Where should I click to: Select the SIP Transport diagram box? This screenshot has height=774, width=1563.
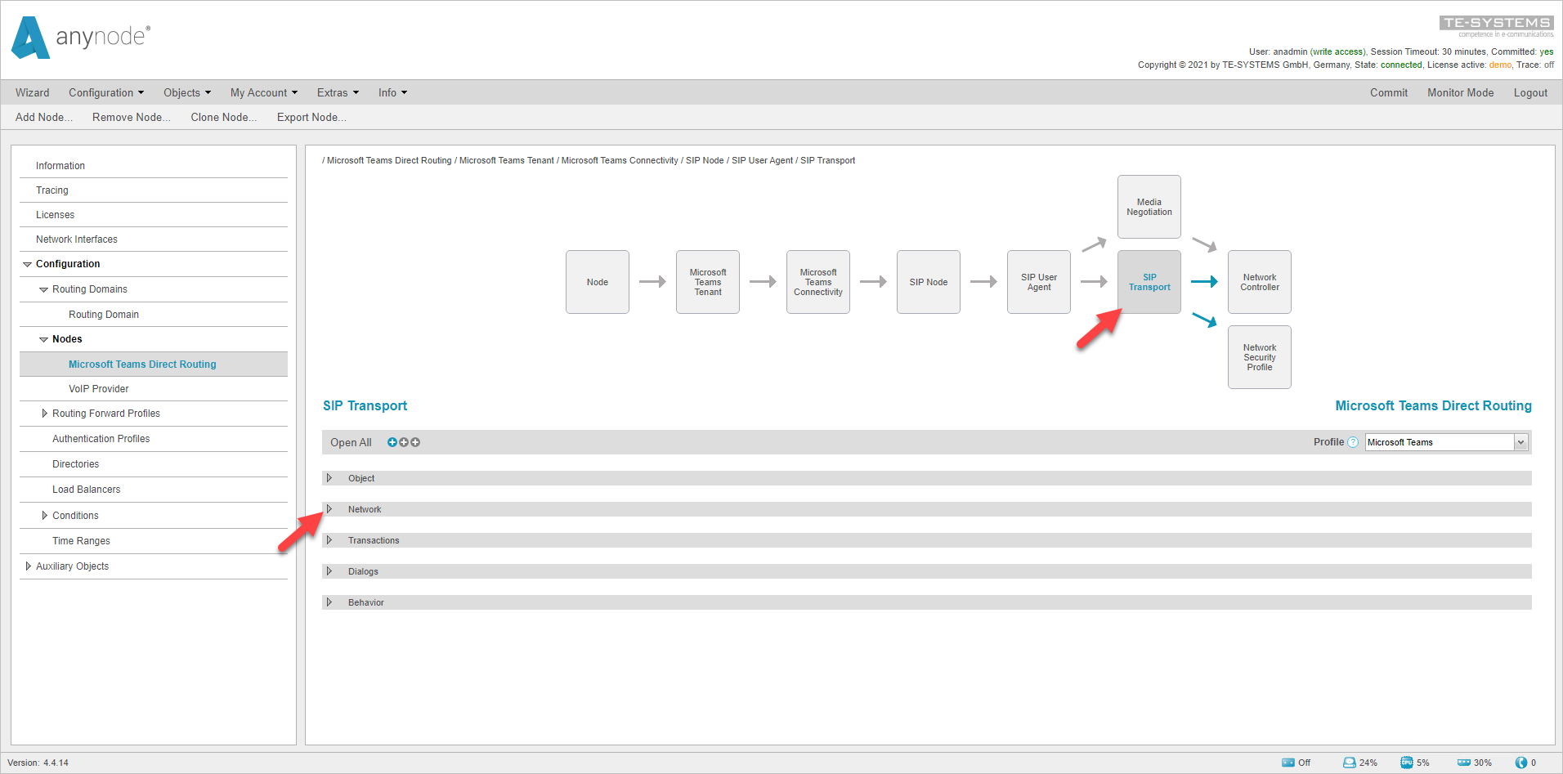click(1149, 282)
